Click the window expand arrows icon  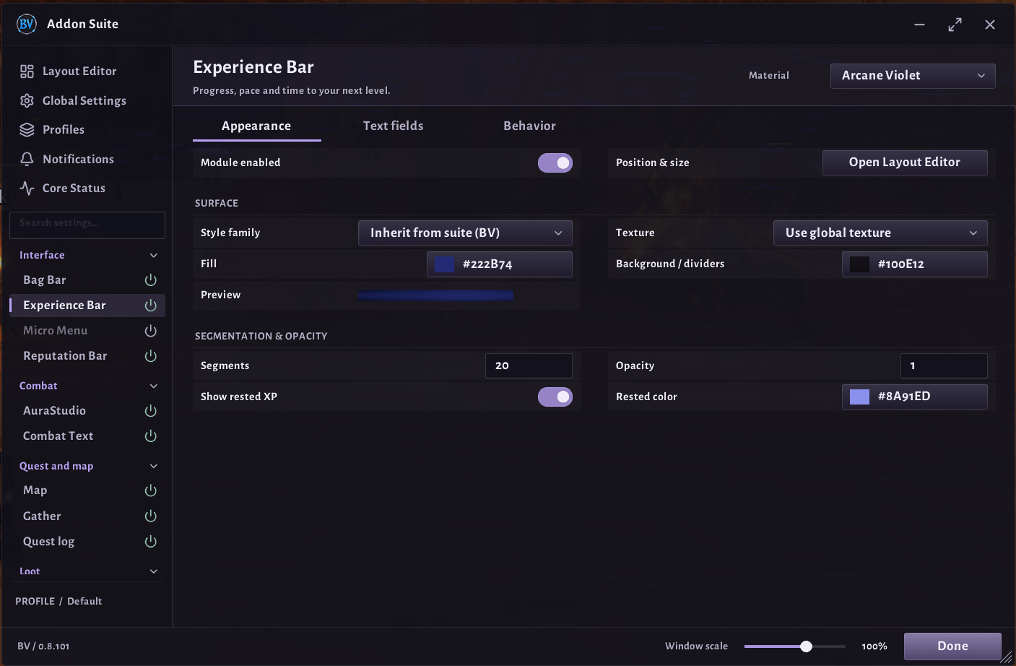955,25
